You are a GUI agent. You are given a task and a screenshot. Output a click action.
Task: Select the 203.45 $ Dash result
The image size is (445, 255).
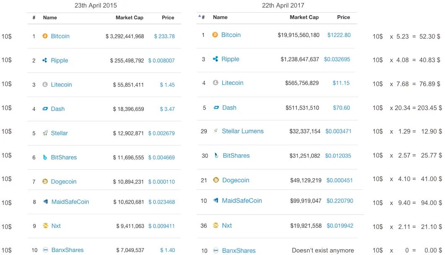click(x=429, y=108)
